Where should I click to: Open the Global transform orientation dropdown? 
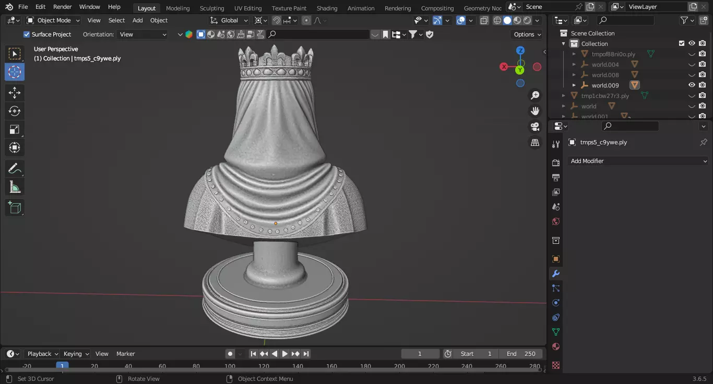(229, 20)
